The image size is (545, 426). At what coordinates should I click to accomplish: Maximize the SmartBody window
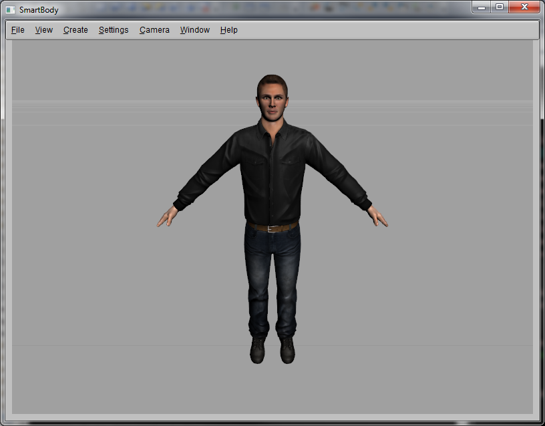(500, 7)
